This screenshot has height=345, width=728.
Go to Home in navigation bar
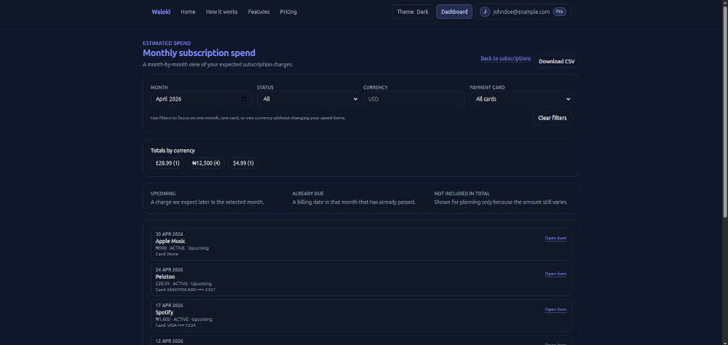188,12
